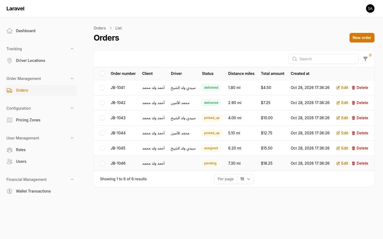Open the Roles group icon
Screen dimensions: 383x239
[x=10, y=150]
